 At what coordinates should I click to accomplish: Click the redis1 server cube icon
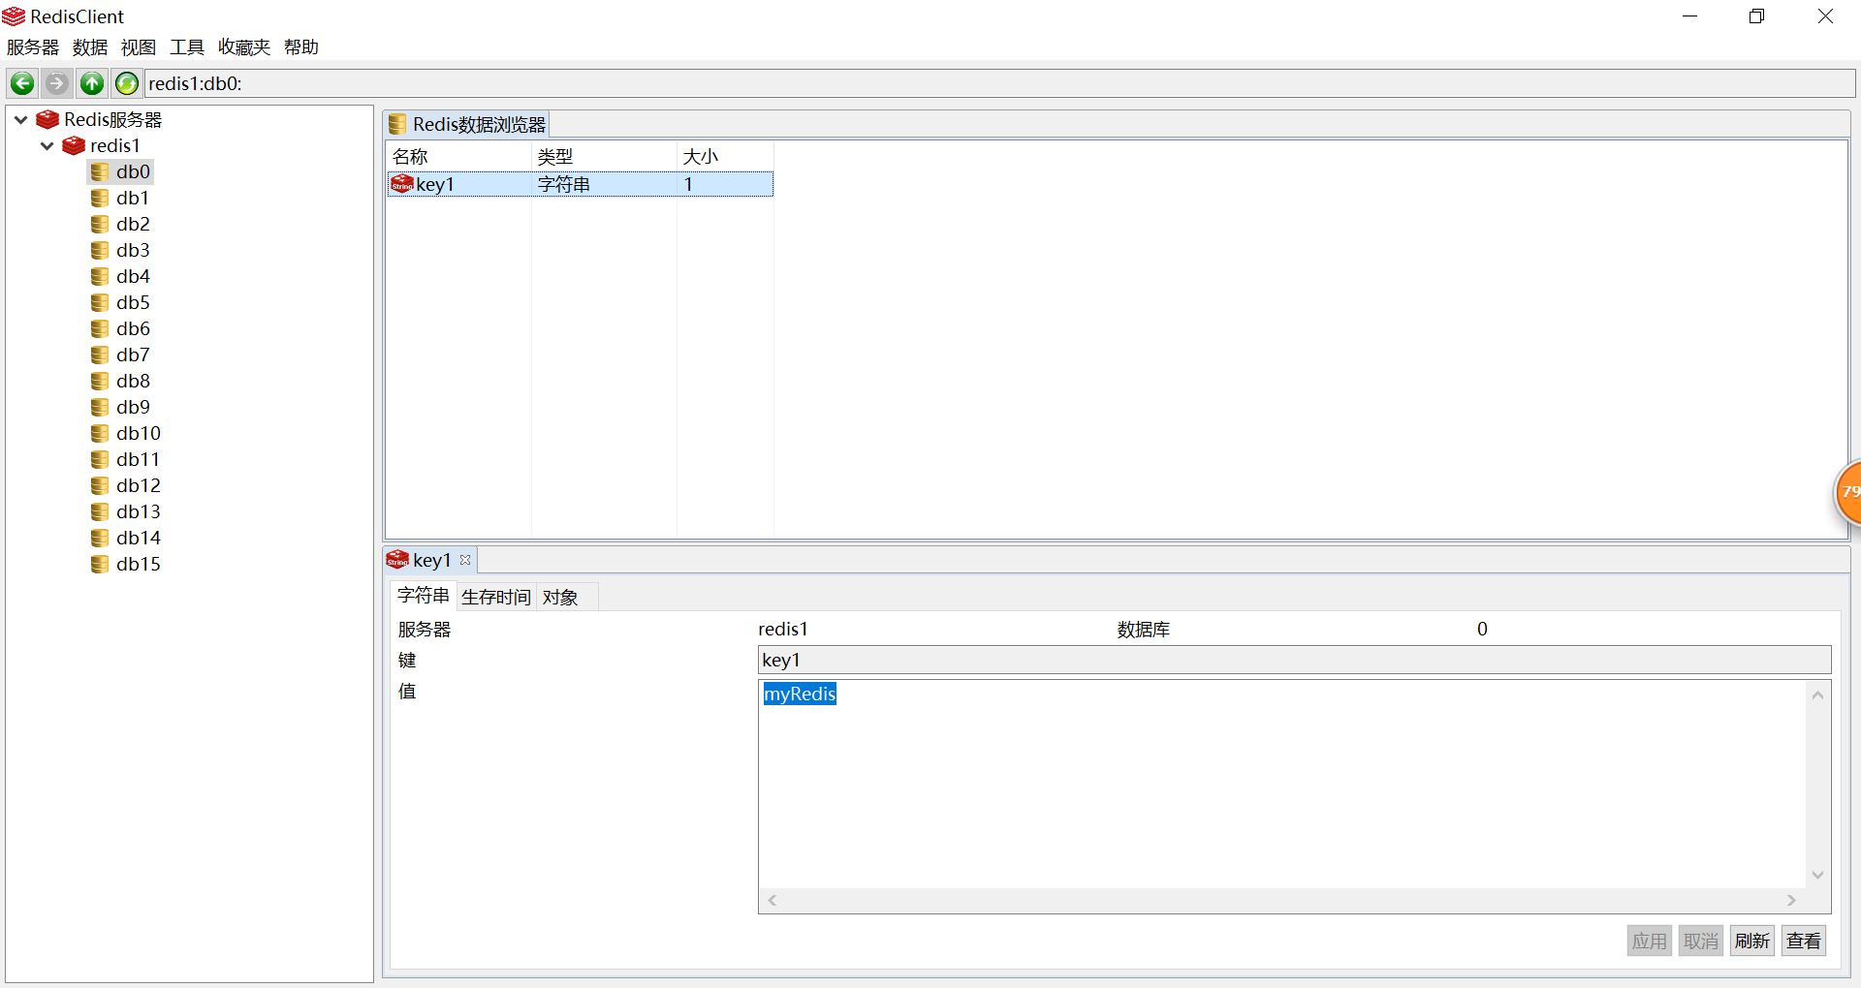[x=74, y=145]
